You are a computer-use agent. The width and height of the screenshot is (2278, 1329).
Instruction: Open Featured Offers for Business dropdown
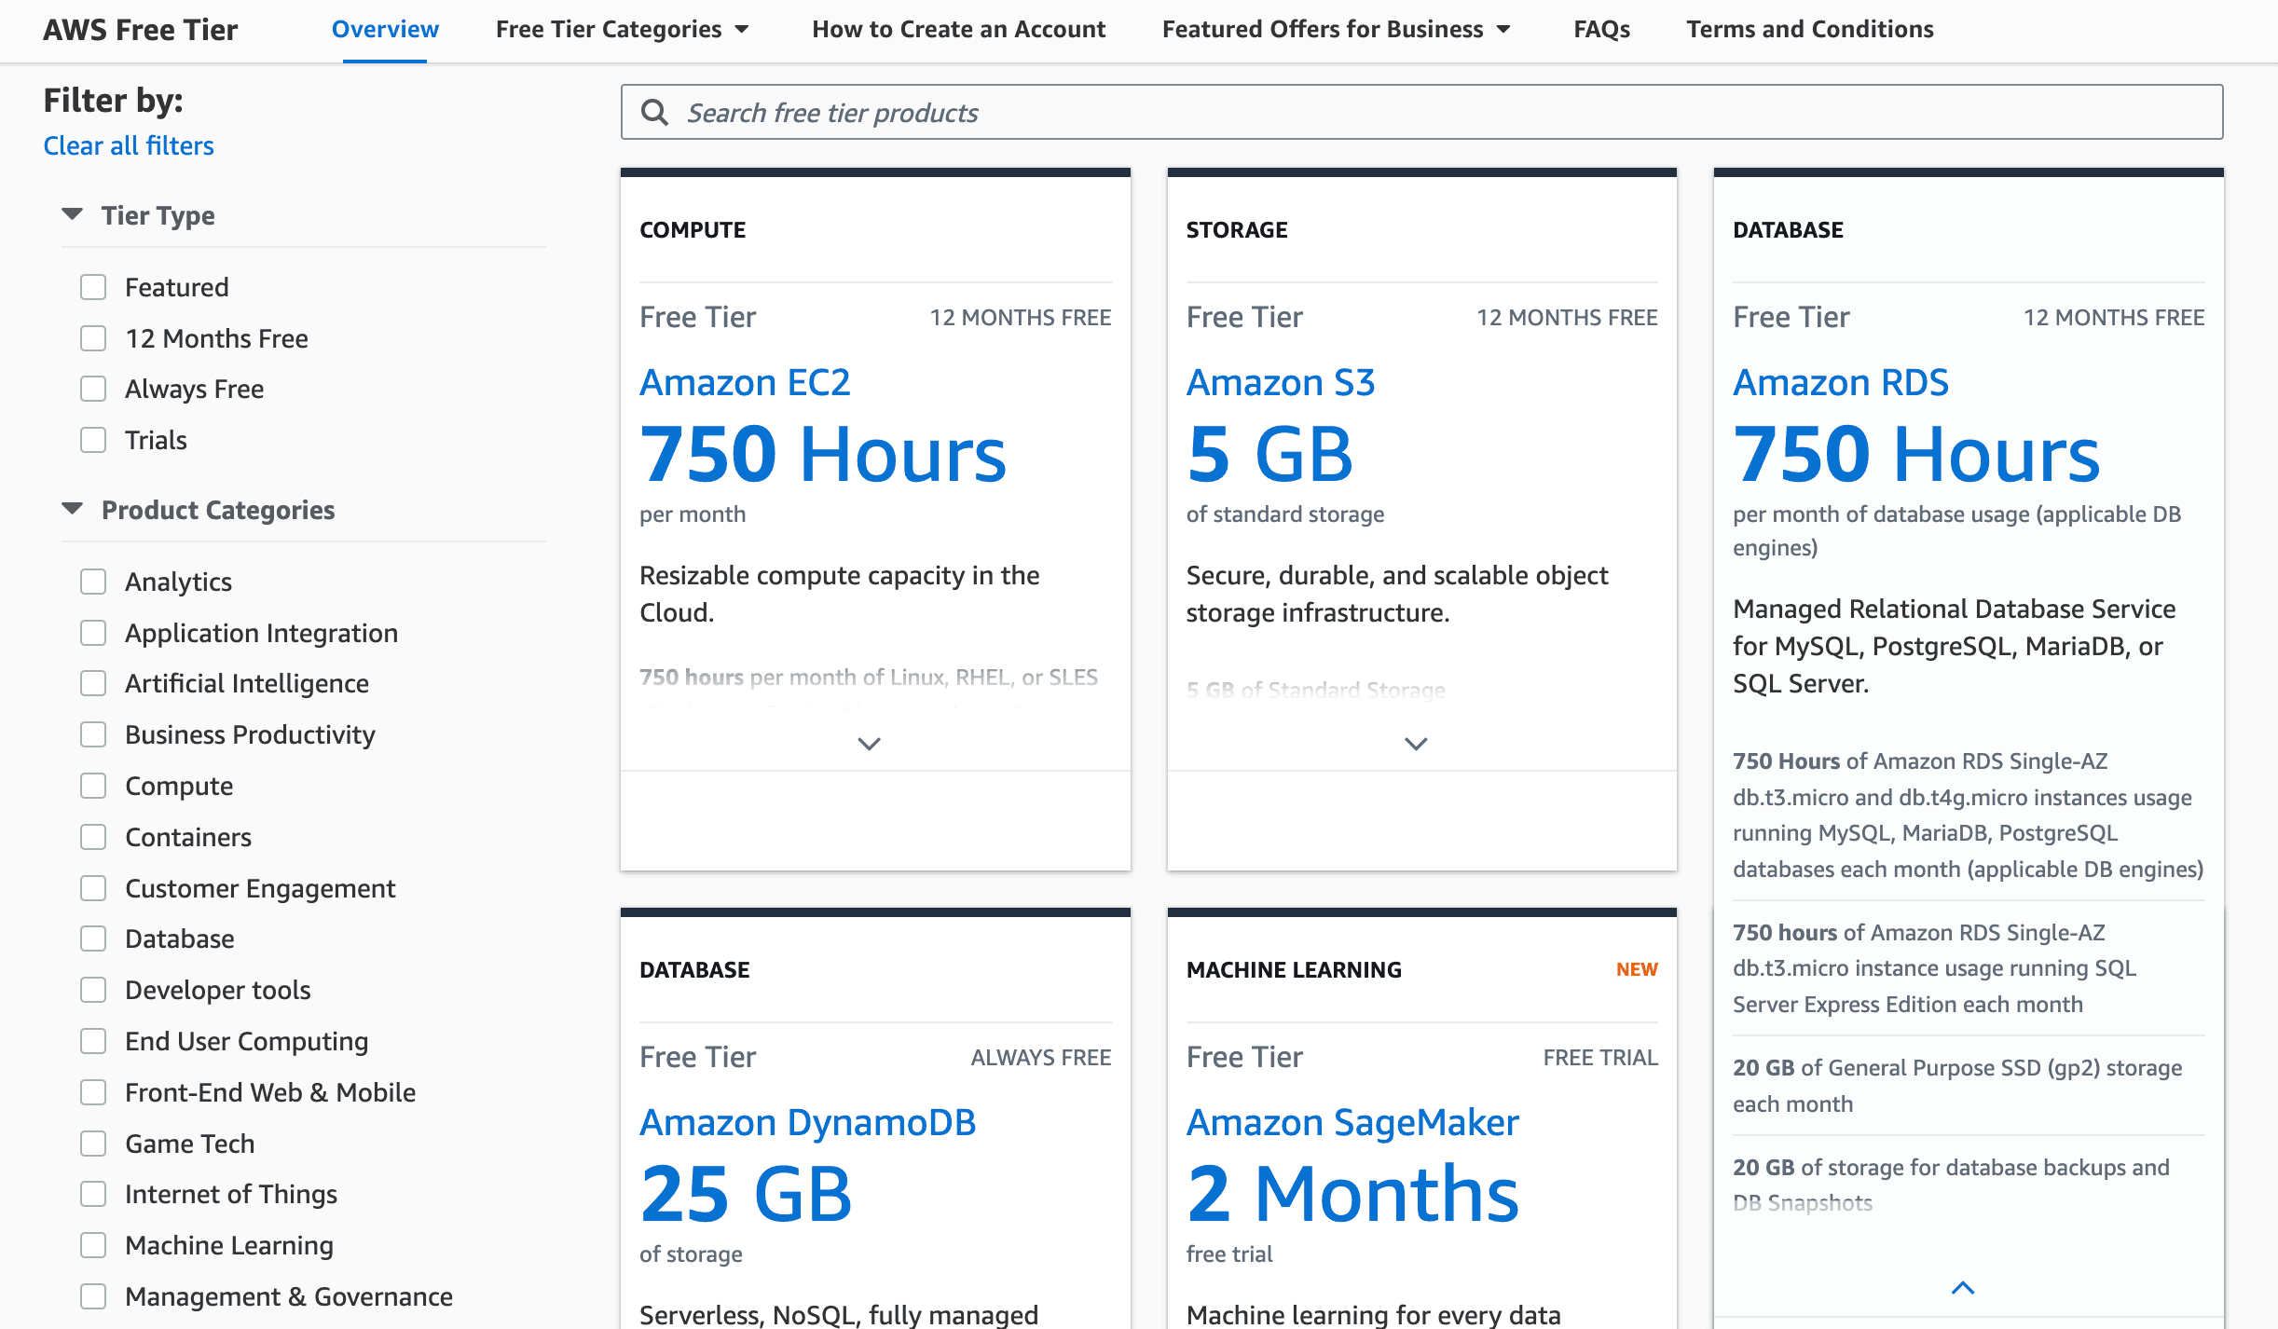coord(1336,30)
